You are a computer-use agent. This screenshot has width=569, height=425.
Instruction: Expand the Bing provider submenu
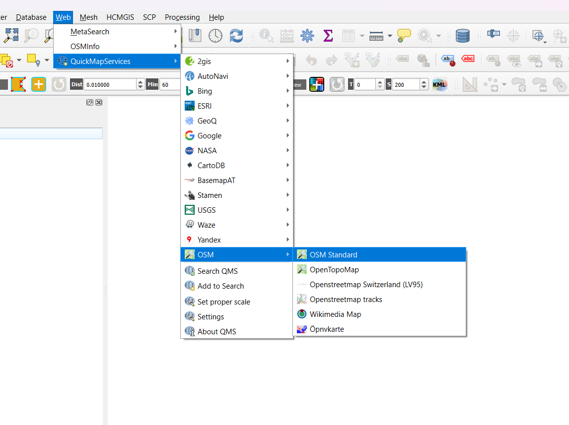click(x=237, y=91)
